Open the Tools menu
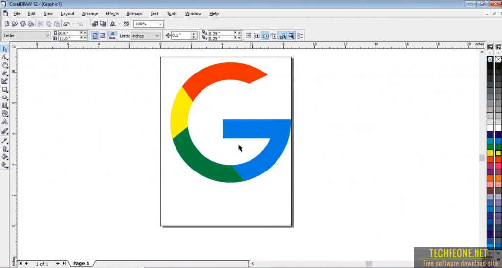 click(172, 13)
